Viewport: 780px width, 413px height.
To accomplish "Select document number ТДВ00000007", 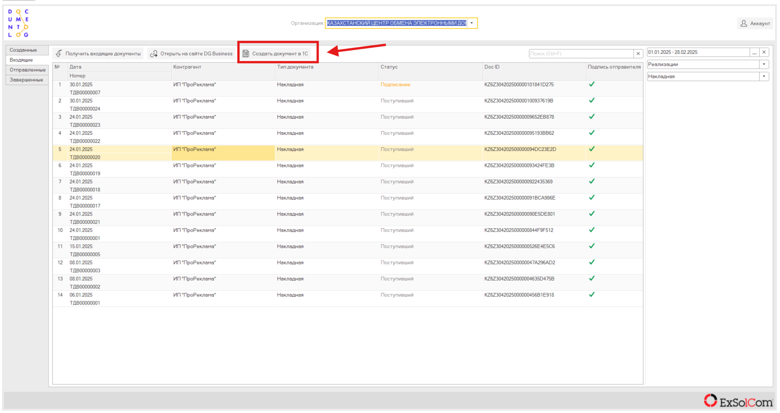I will pyautogui.click(x=85, y=92).
